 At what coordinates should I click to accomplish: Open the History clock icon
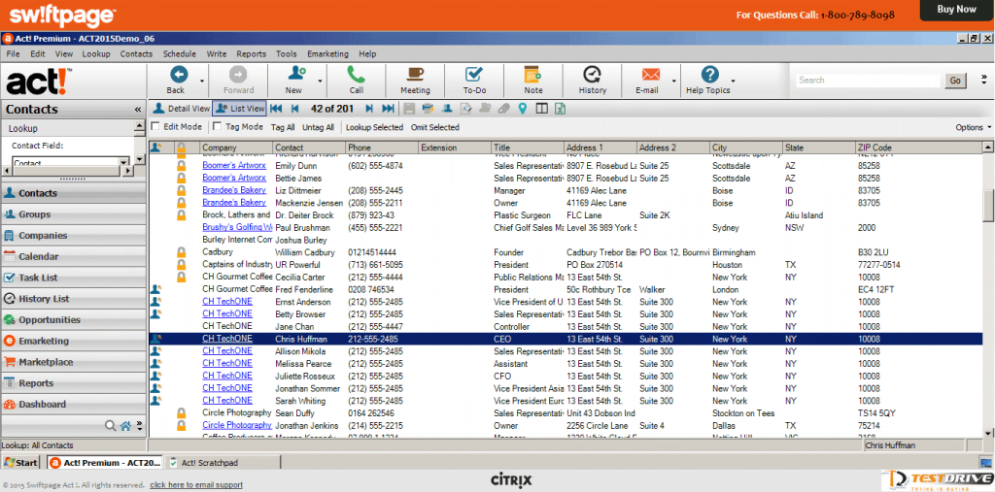pyautogui.click(x=592, y=75)
